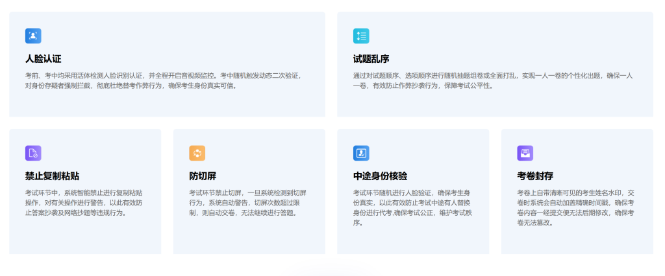Click empty space below 禁止复制粘贴 card text
The image size is (665, 276).
84,236
